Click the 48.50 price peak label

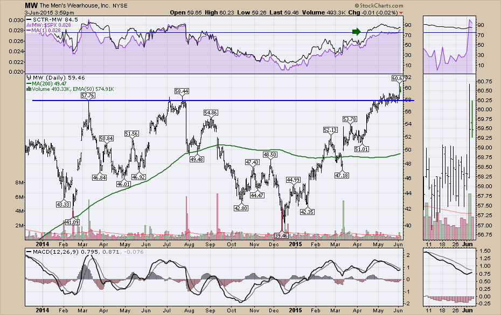click(x=270, y=154)
